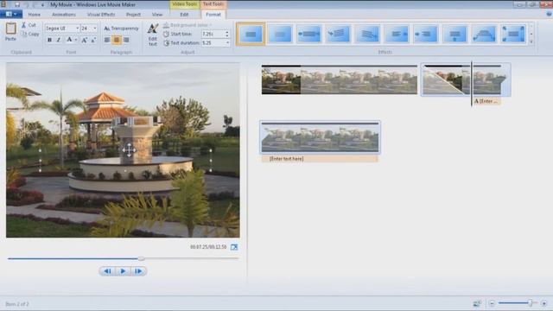Click Cut in the Clipboard group

tap(29, 25)
